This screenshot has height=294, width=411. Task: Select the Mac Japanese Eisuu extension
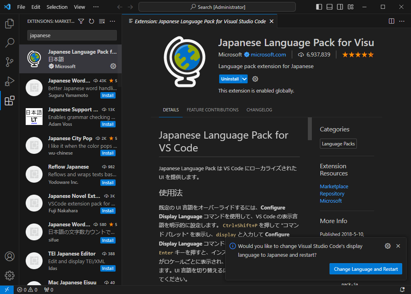click(x=70, y=282)
